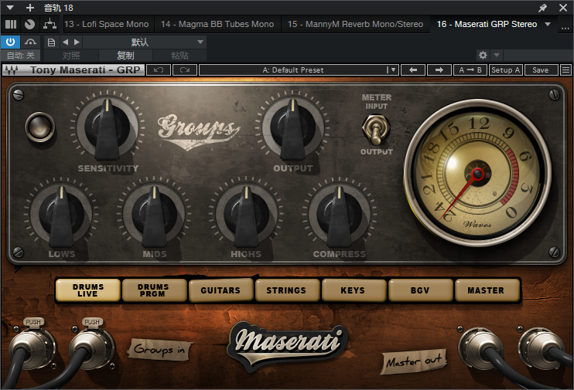Open the preset file document icon
This screenshot has height=390, width=574.
(x=51, y=42)
